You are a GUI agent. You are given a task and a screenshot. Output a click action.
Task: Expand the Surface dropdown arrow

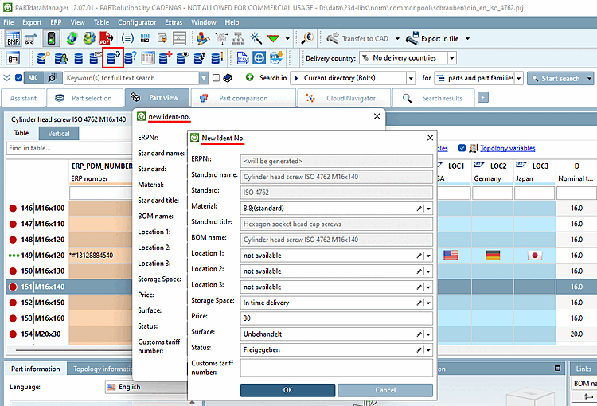click(x=428, y=334)
